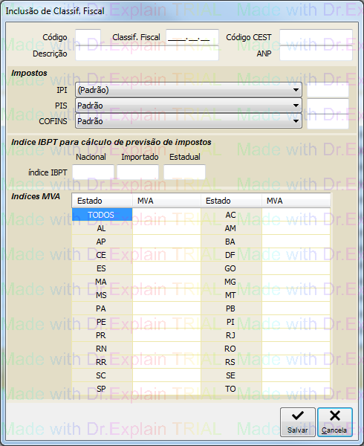Select the Código CEST text box

pos(316,37)
